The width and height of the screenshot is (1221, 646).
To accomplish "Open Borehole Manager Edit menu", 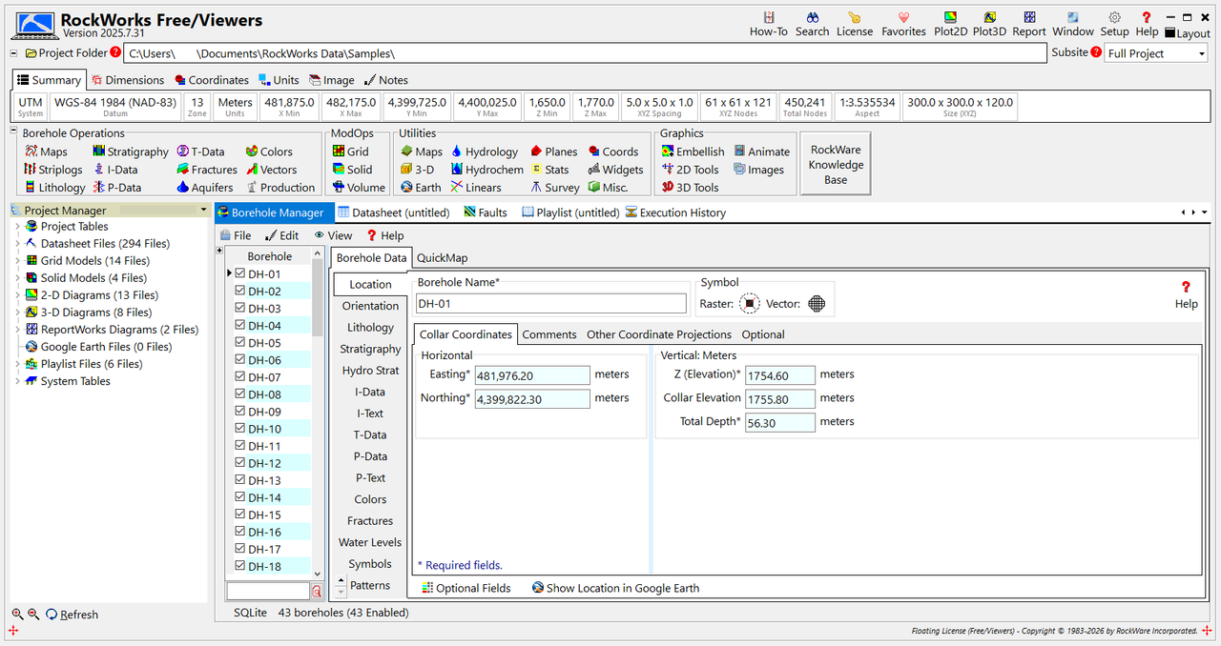I will [281, 235].
